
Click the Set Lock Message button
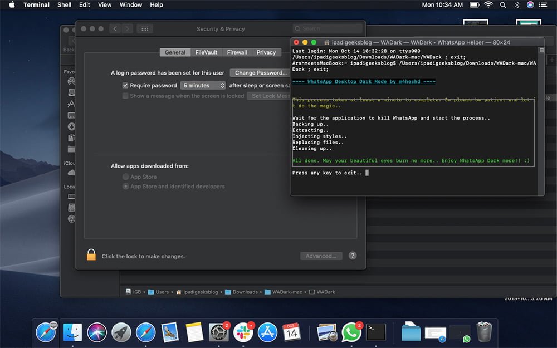coord(268,96)
